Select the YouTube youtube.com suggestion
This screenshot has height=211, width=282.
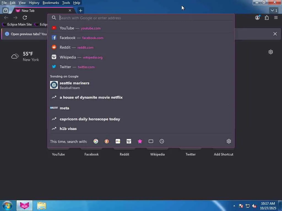[141, 28]
